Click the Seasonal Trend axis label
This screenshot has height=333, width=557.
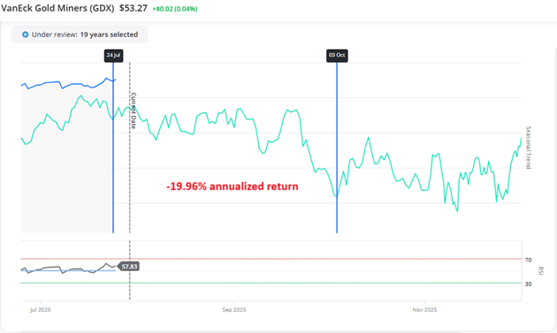(528, 148)
